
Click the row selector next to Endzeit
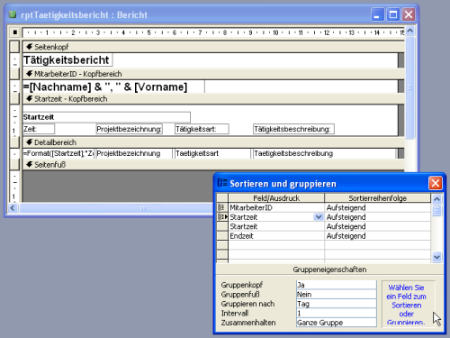[222, 235]
